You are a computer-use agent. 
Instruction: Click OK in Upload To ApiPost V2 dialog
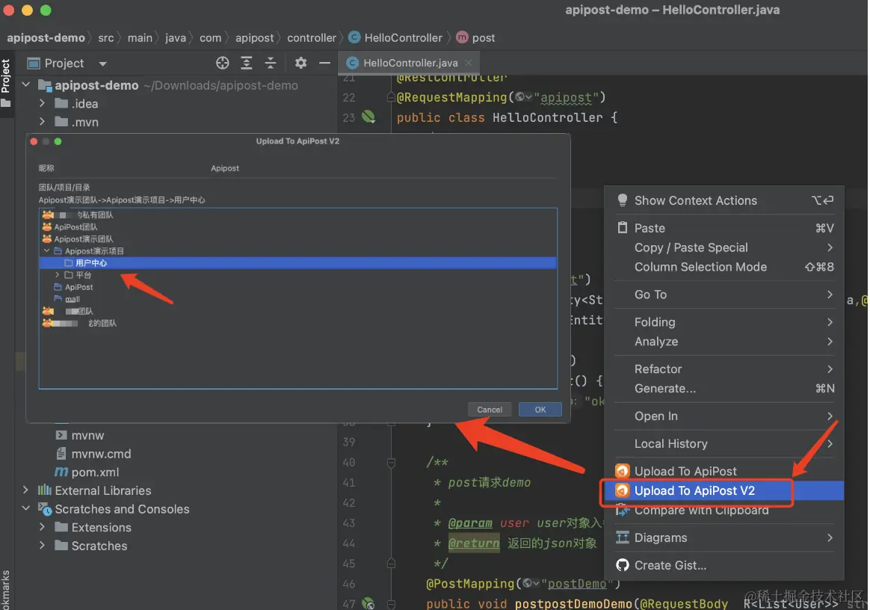click(540, 410)
